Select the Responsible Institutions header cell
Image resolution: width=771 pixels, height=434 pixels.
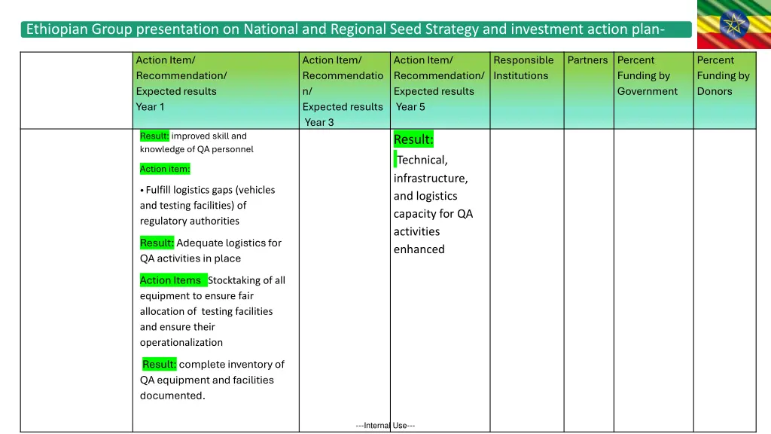(523, 68)
